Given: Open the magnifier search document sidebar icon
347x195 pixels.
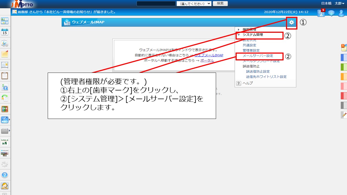Looking at the screenshot, I should click(5, 87).
